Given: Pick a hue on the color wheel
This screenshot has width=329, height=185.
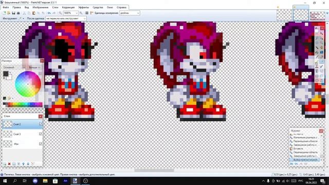Looking at the screenshot, I should [28, 84].
